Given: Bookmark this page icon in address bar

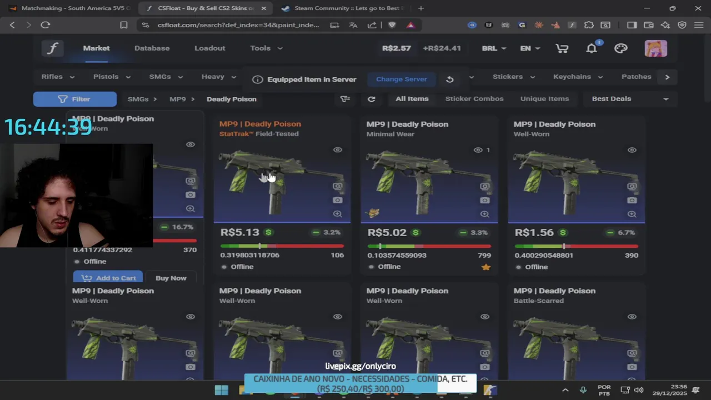Looking at the screenshot, I should coord(124,25).
